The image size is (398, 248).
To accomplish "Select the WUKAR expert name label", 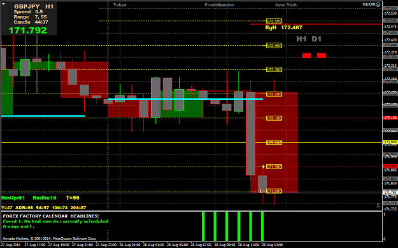I will tap(369, 4).
